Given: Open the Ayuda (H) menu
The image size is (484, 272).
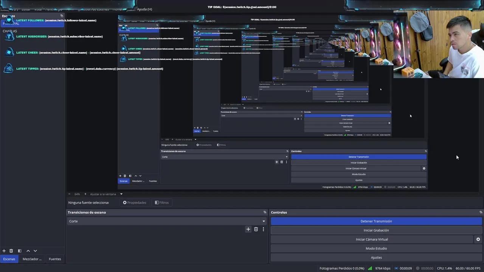Looking at the screenshot, I should click(x=144, y=9).
